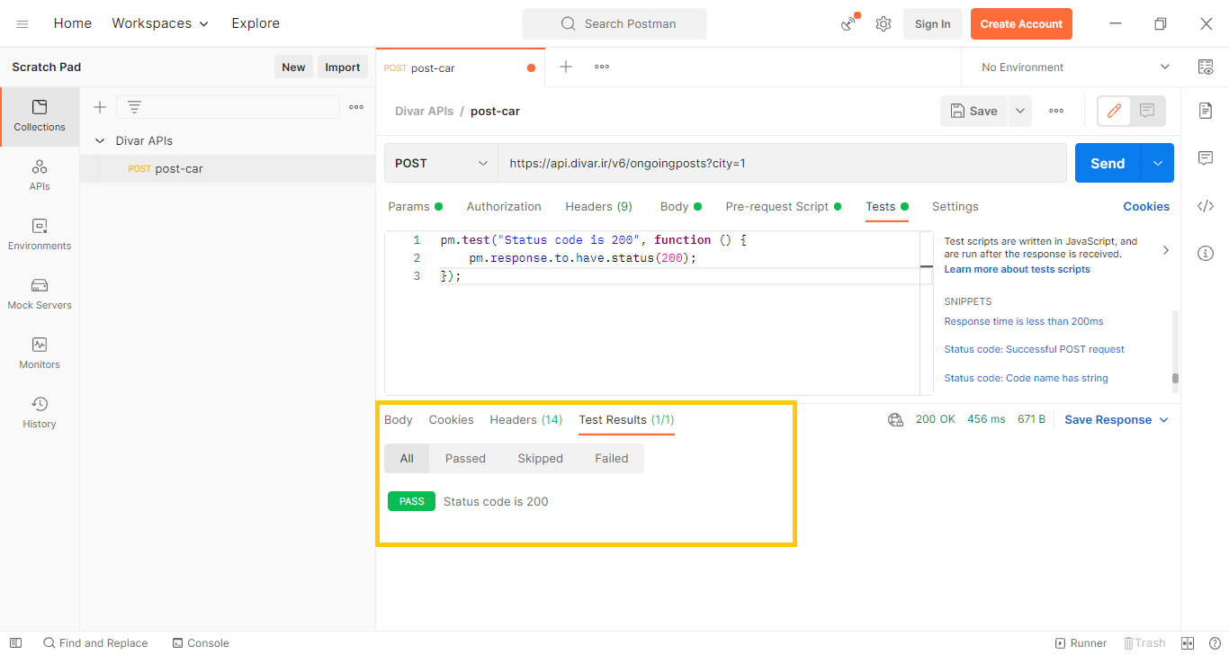Switch to the Params tab
This screenshot has width=1229, height=655.
coord(415,206)
